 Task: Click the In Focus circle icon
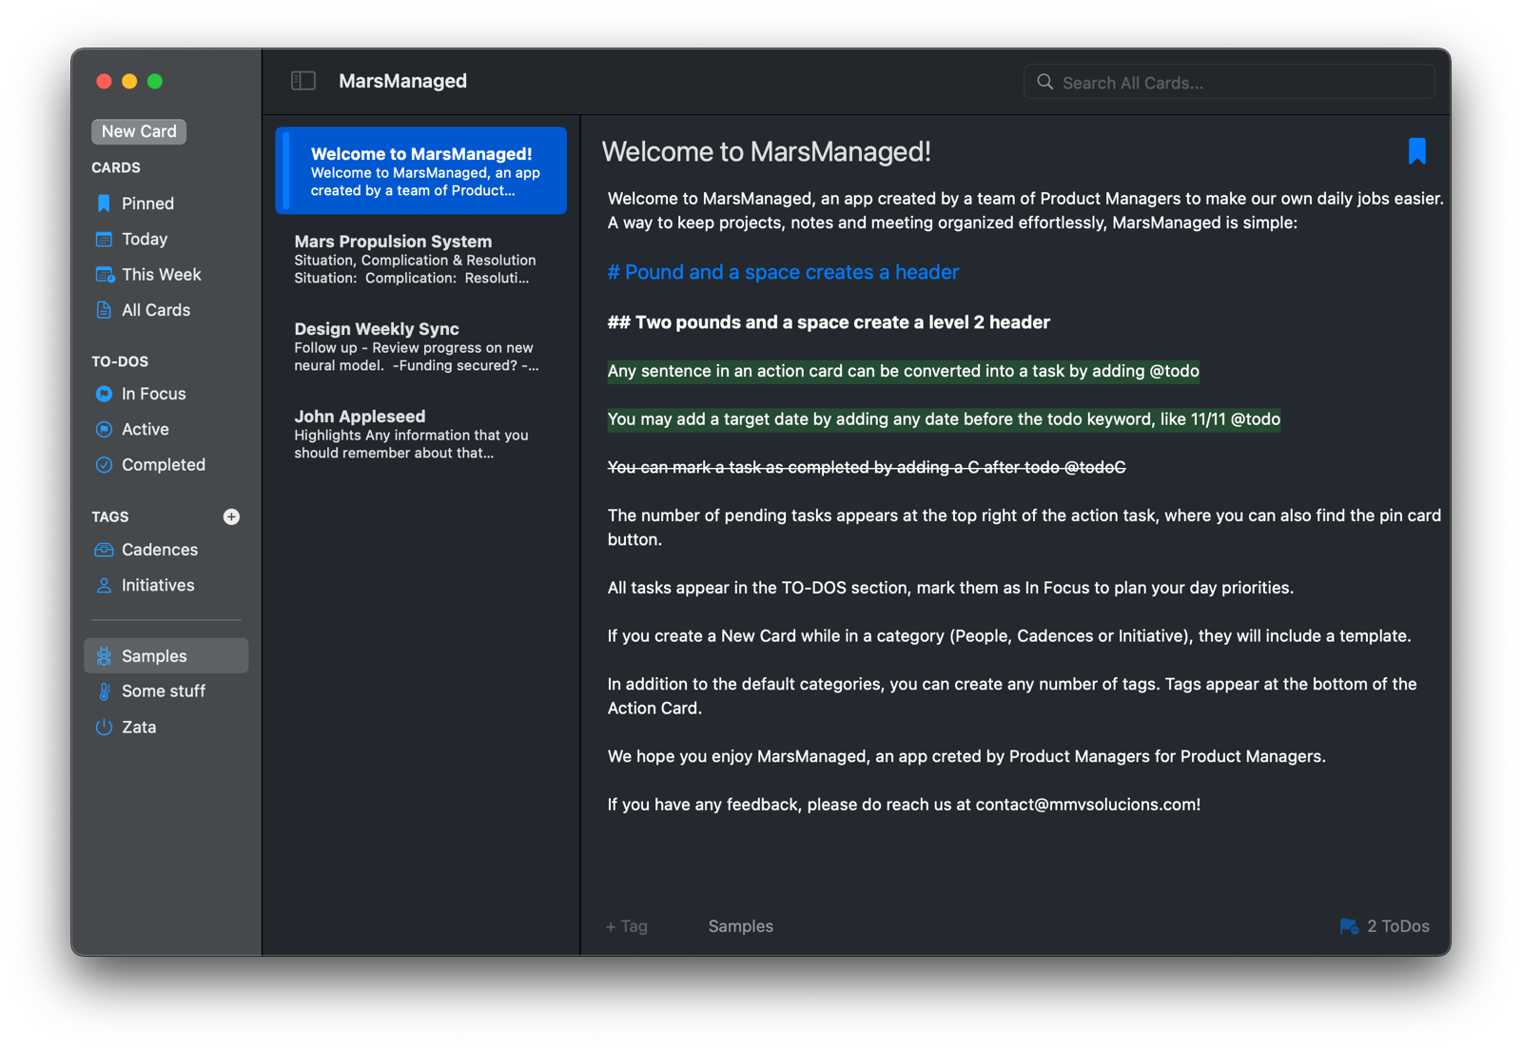pos(104,394)
